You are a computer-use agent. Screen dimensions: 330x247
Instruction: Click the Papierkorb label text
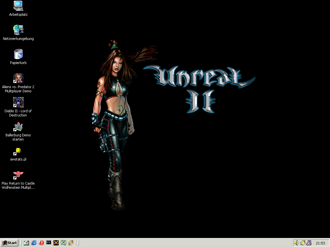18,63
